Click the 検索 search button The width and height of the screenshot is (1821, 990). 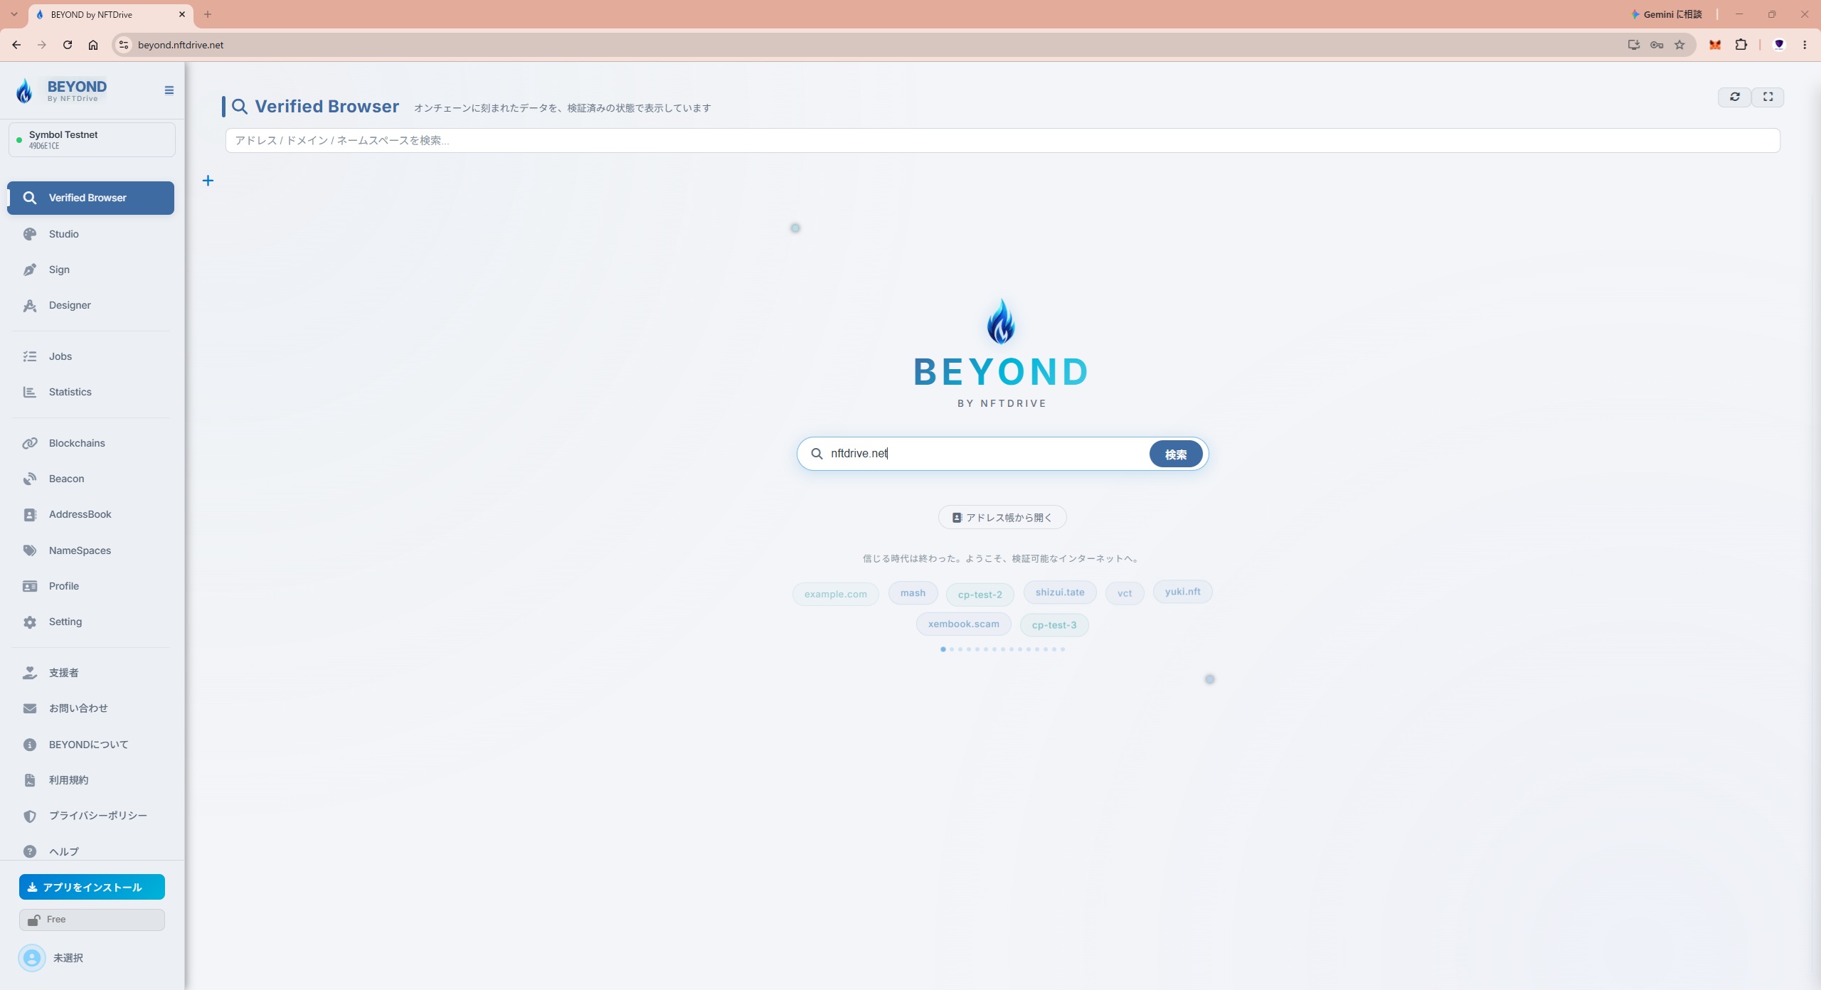(x=1175, y=454)
